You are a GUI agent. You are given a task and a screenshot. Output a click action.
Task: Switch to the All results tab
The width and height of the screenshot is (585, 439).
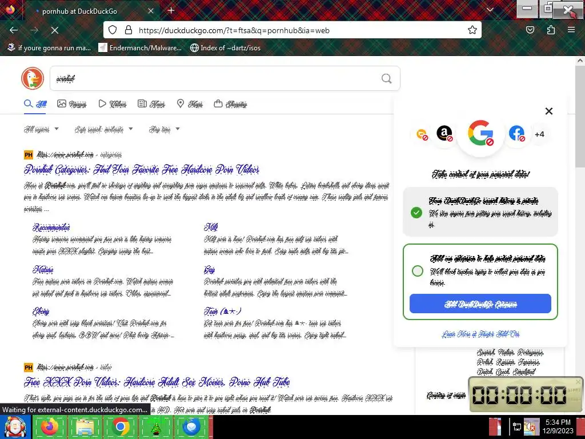click(x=35, y=104)
